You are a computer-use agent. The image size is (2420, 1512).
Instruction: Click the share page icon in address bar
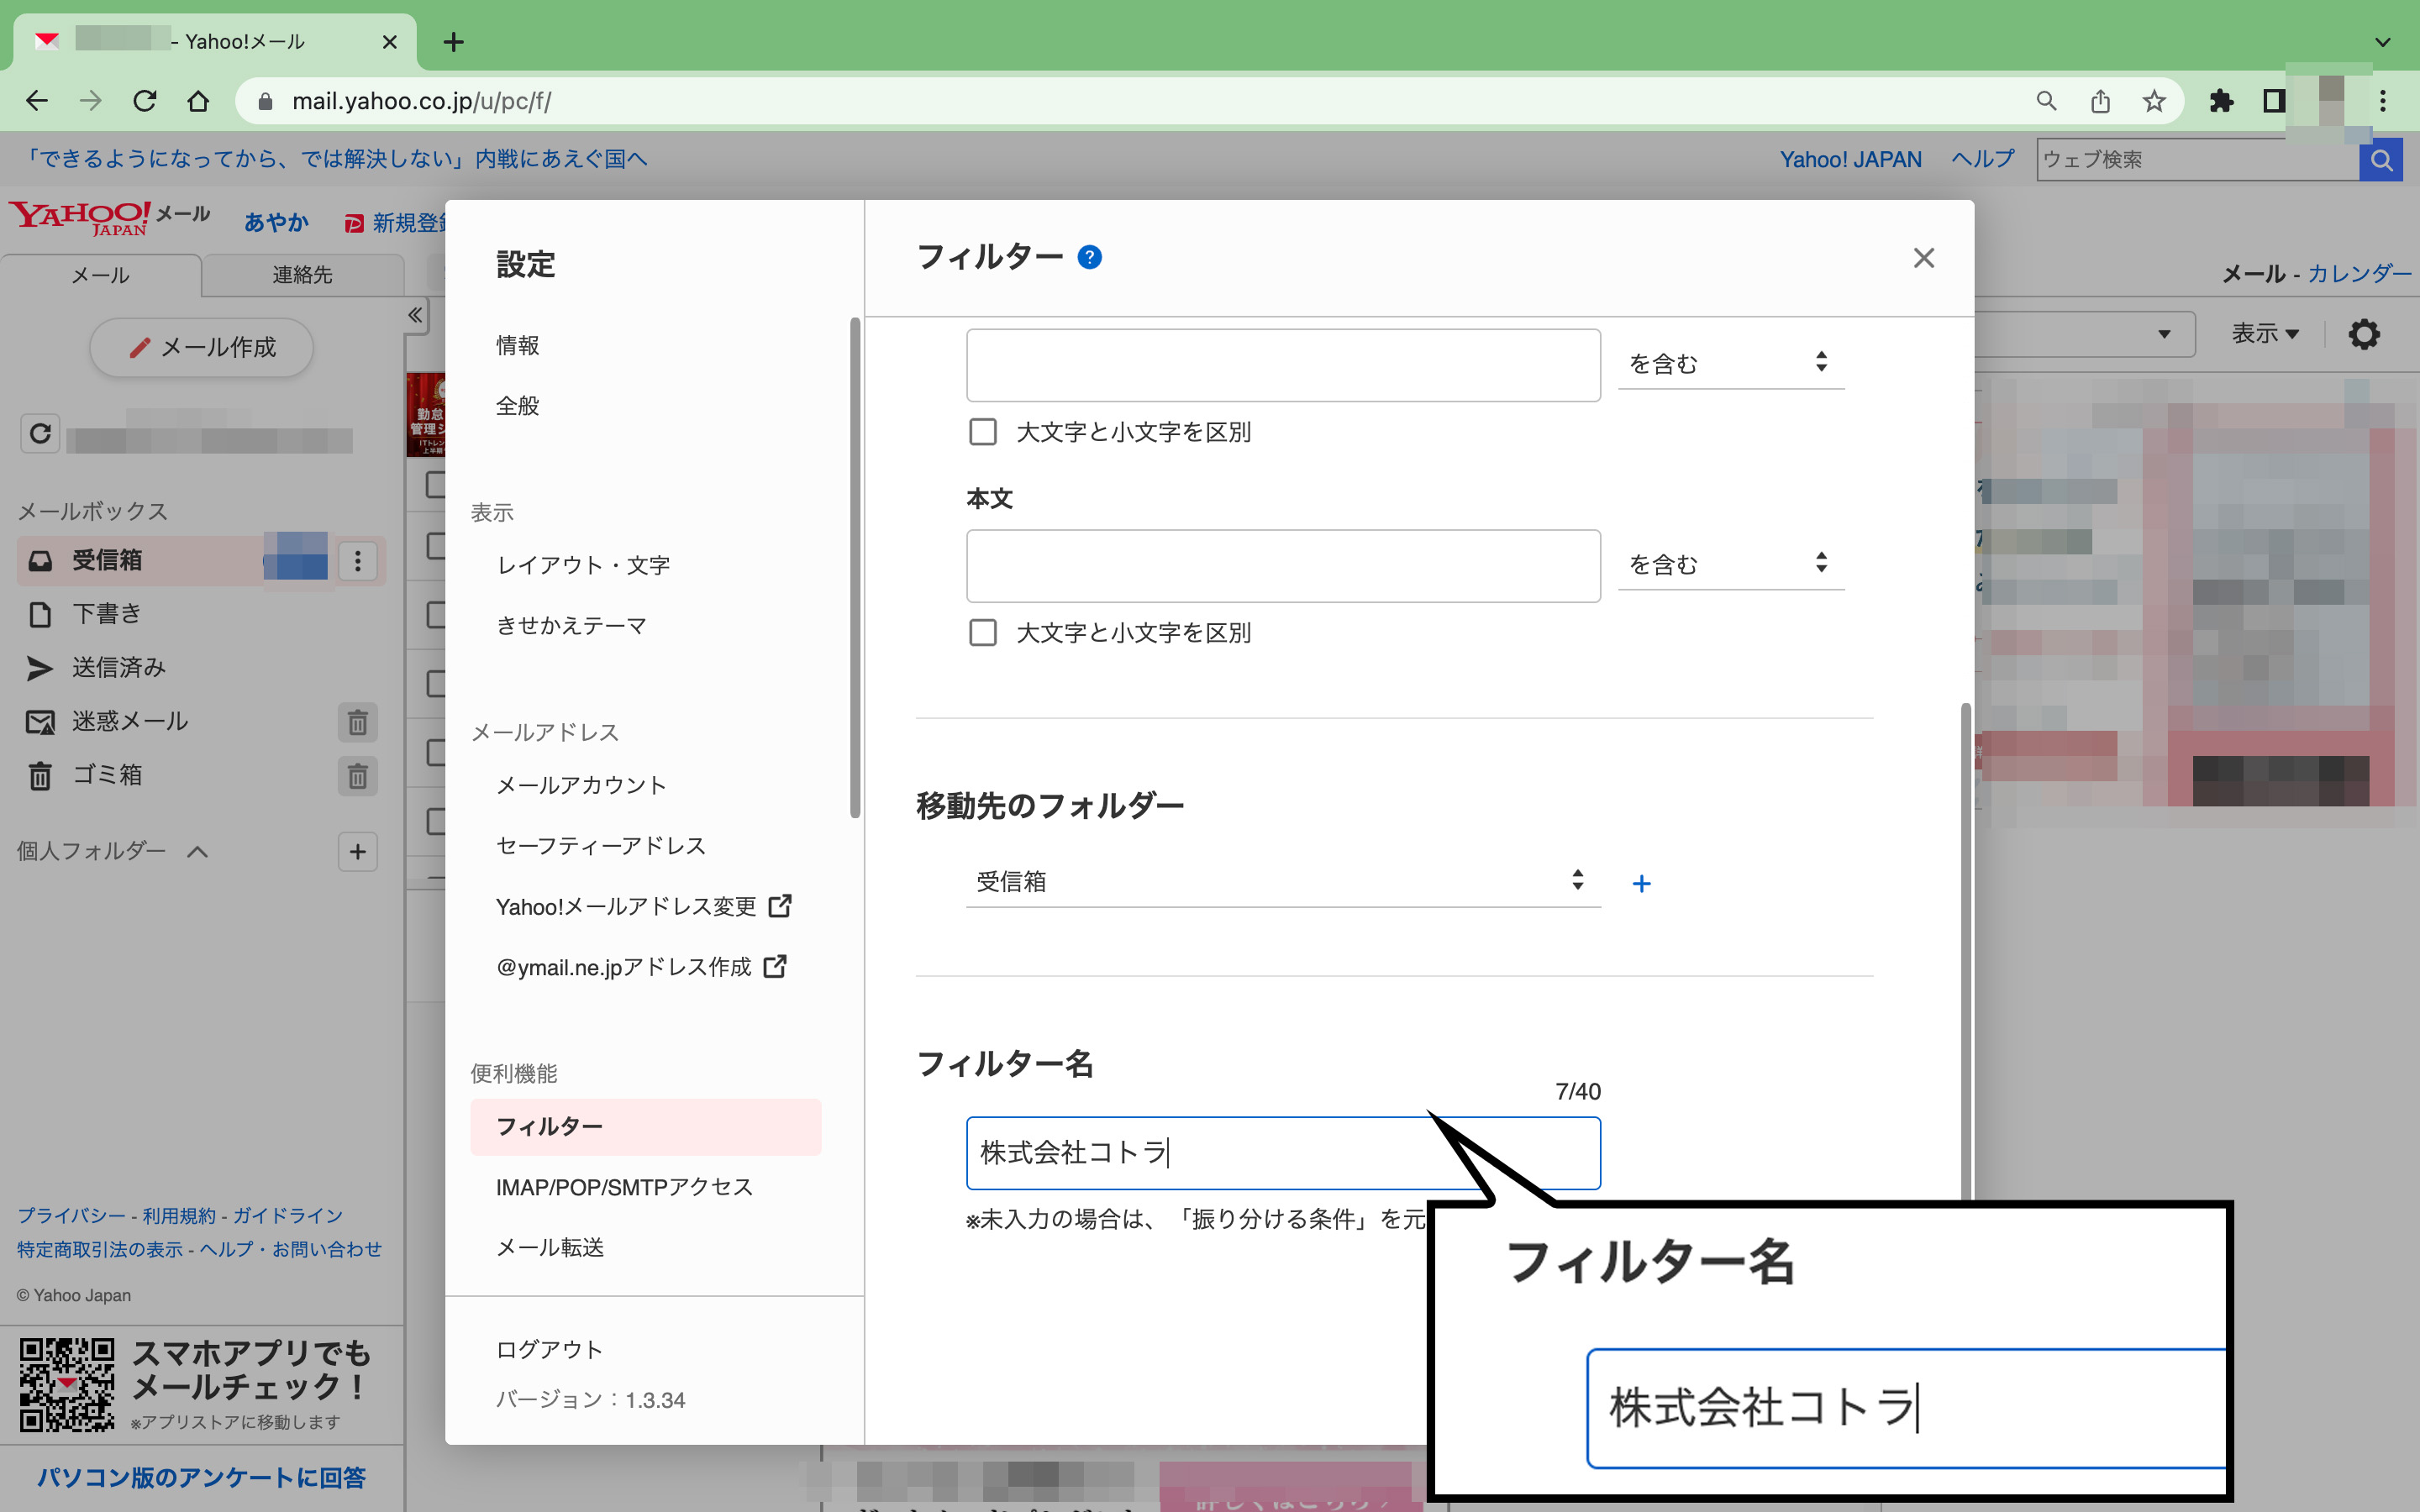tap(2100, 101)
